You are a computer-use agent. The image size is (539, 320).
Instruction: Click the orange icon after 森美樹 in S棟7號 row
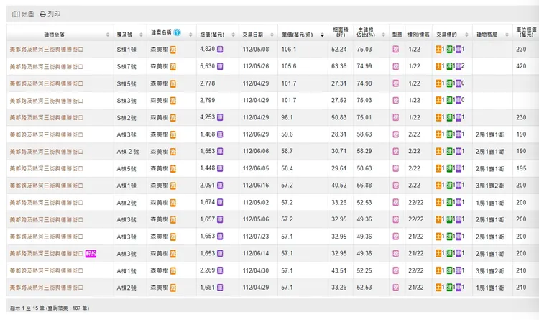coord(173,66)
